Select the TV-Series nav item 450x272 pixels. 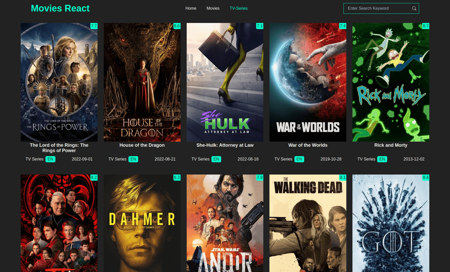coord(239,8)
